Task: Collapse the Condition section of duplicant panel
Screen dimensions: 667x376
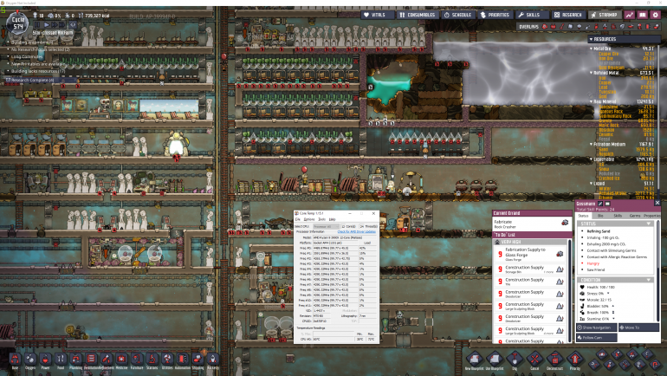Action: [649, 280]
